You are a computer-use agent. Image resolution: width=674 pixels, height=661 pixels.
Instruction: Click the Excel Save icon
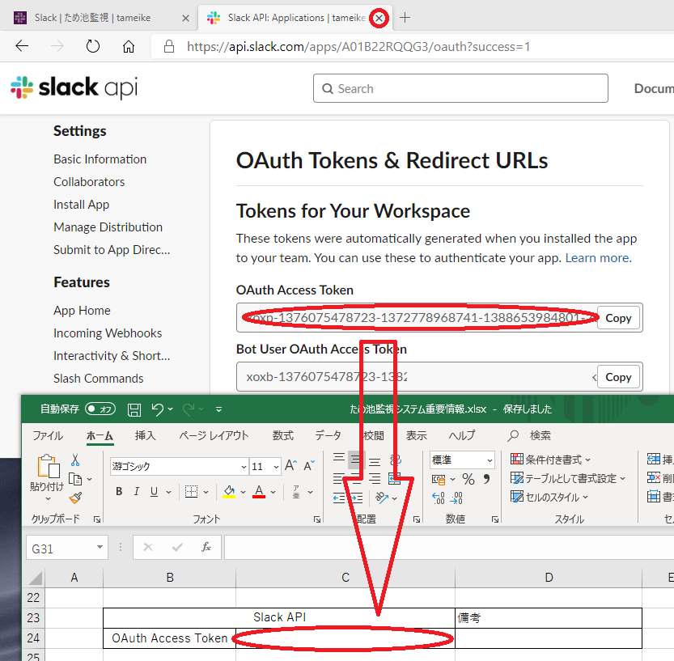[x=134, y=409]
